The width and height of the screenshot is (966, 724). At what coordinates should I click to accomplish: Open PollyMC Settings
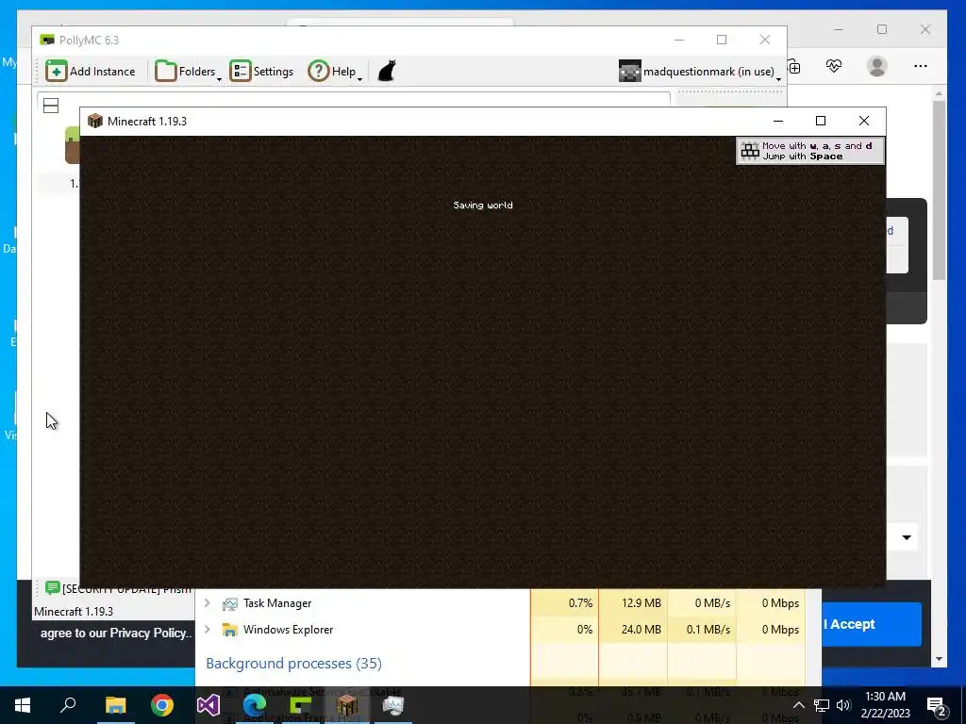pos(262,72)
